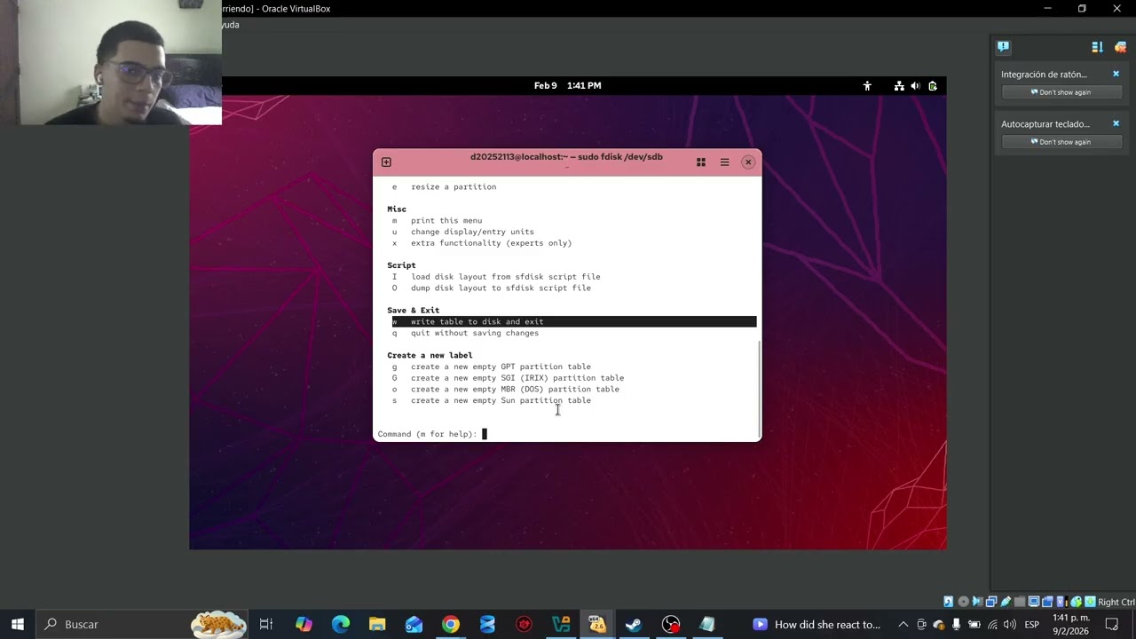Open File Explorer from taskbar
Viewport: 1136px width, 639px height.
(x=377, y=624)
